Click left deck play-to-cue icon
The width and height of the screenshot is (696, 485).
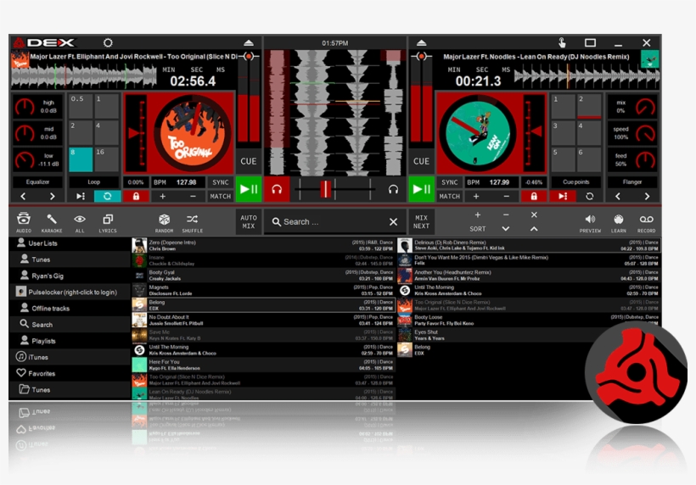[81, 196]
